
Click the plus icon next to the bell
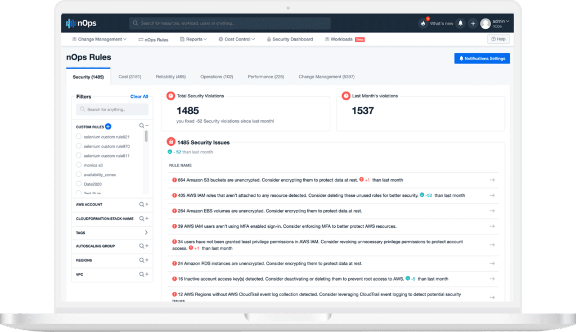pos(473,23)
